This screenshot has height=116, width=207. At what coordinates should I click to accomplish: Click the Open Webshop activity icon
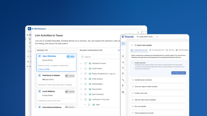coord(39,56)
